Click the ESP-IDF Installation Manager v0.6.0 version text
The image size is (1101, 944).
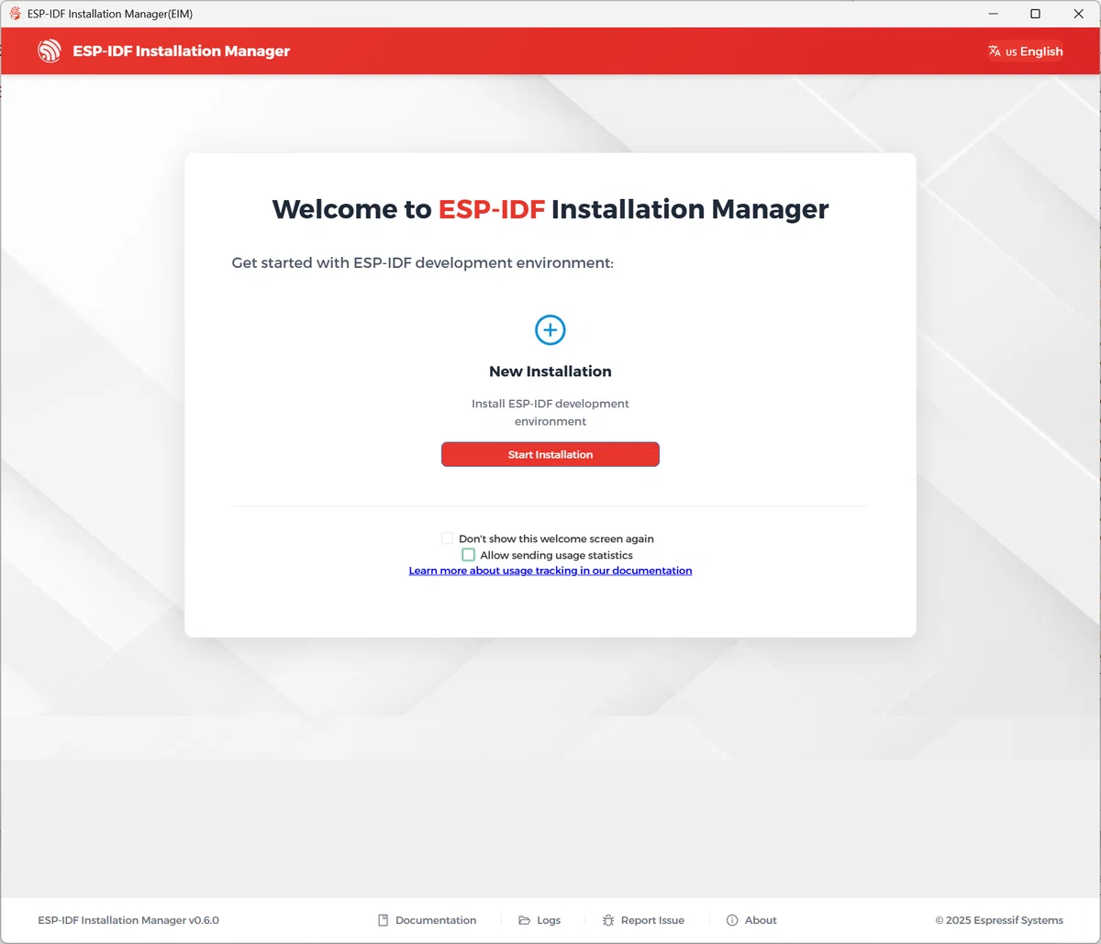(x=128, y=920)
